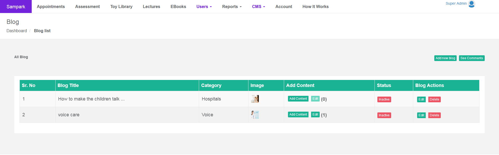The width and height of the screenshot is (499, 155).
Task: Click the Add new blog button
Action: click(445, 58)
